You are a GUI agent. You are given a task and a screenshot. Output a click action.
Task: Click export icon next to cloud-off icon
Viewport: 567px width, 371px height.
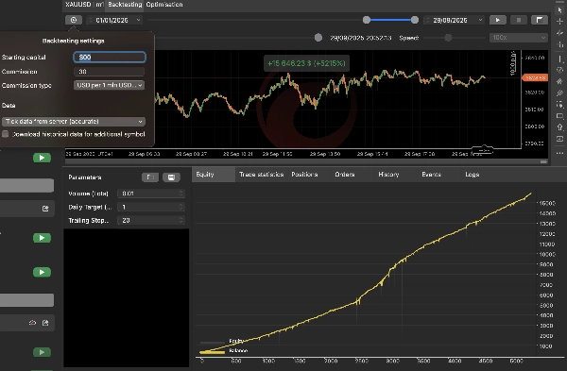[45, 323]
